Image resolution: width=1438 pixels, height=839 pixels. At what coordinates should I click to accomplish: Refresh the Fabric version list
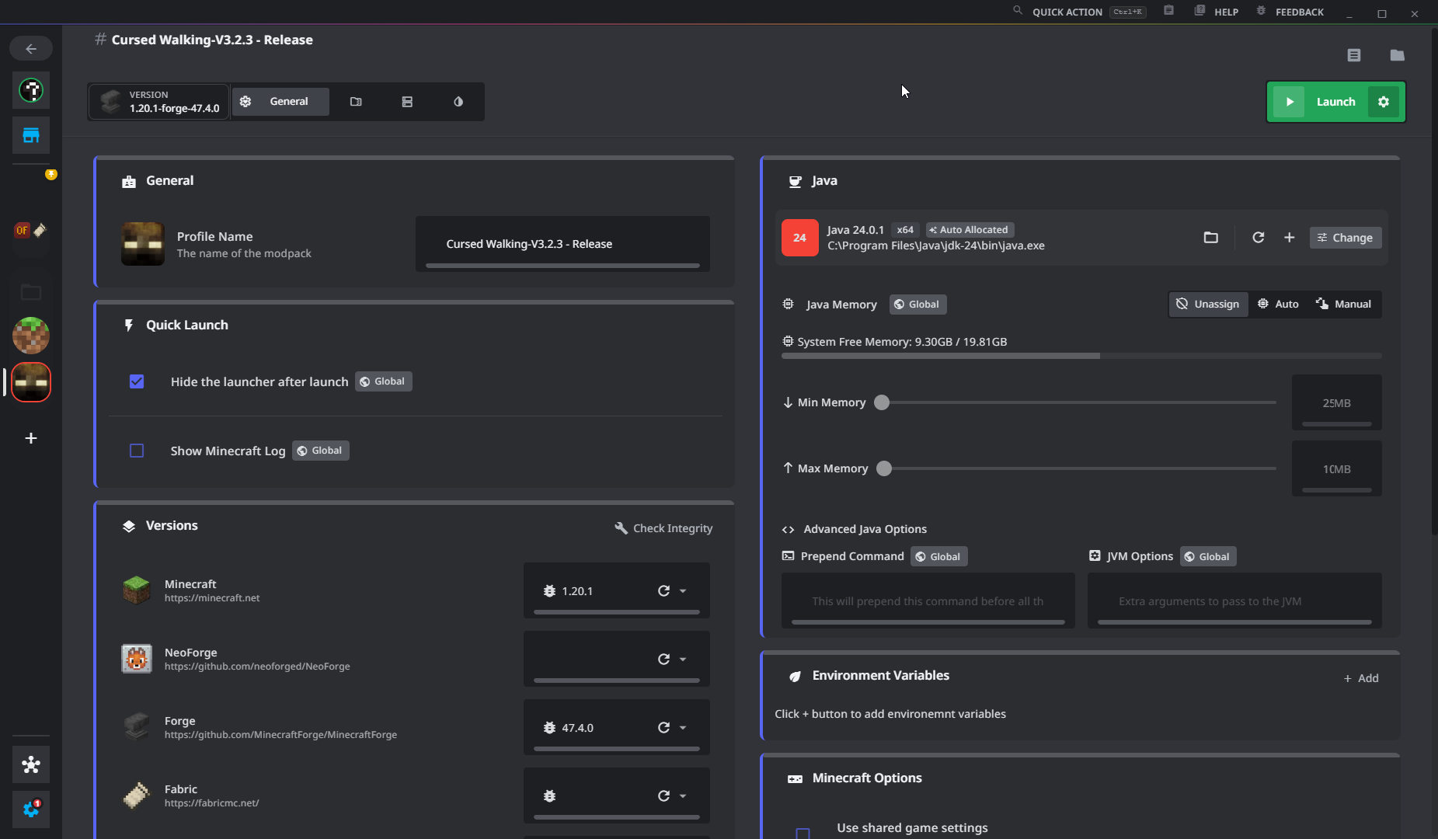tap(663, 796)
